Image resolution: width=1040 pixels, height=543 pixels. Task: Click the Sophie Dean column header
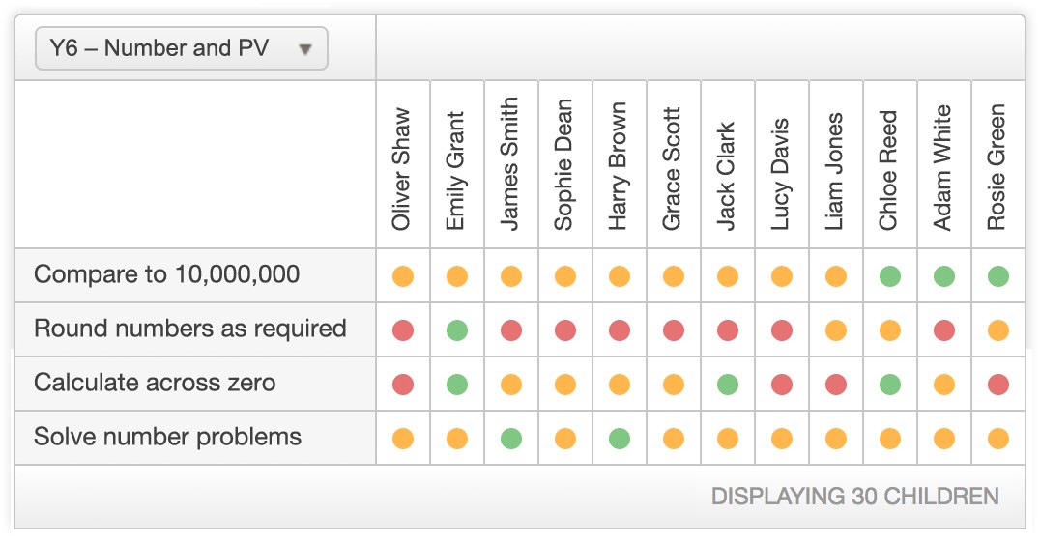click(x=563, y=165)
